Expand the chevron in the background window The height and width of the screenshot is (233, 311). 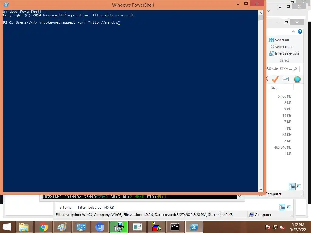pos(269,11)
